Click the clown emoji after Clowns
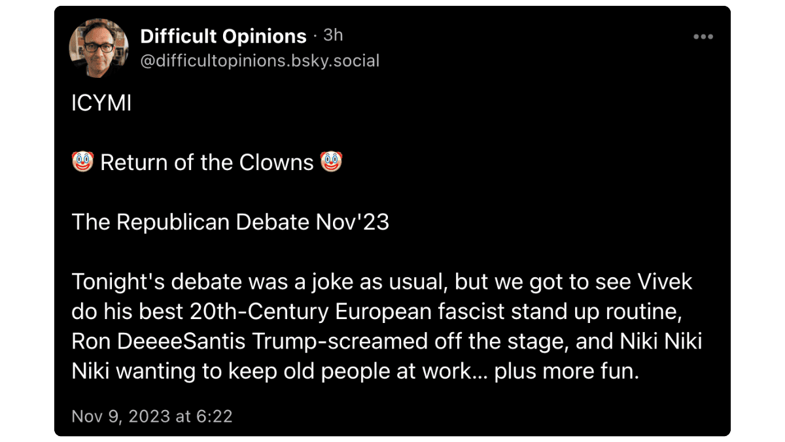The image size is (785, 442). tap(331, 161)
